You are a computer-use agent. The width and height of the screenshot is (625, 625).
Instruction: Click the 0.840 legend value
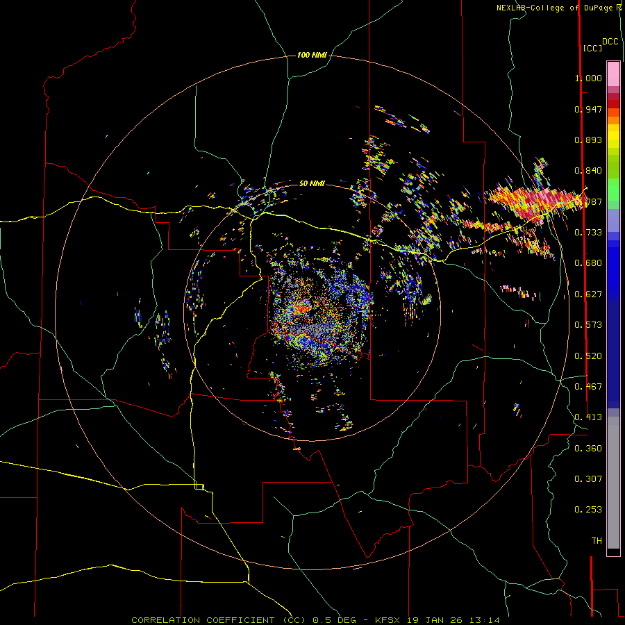(588, 171)
